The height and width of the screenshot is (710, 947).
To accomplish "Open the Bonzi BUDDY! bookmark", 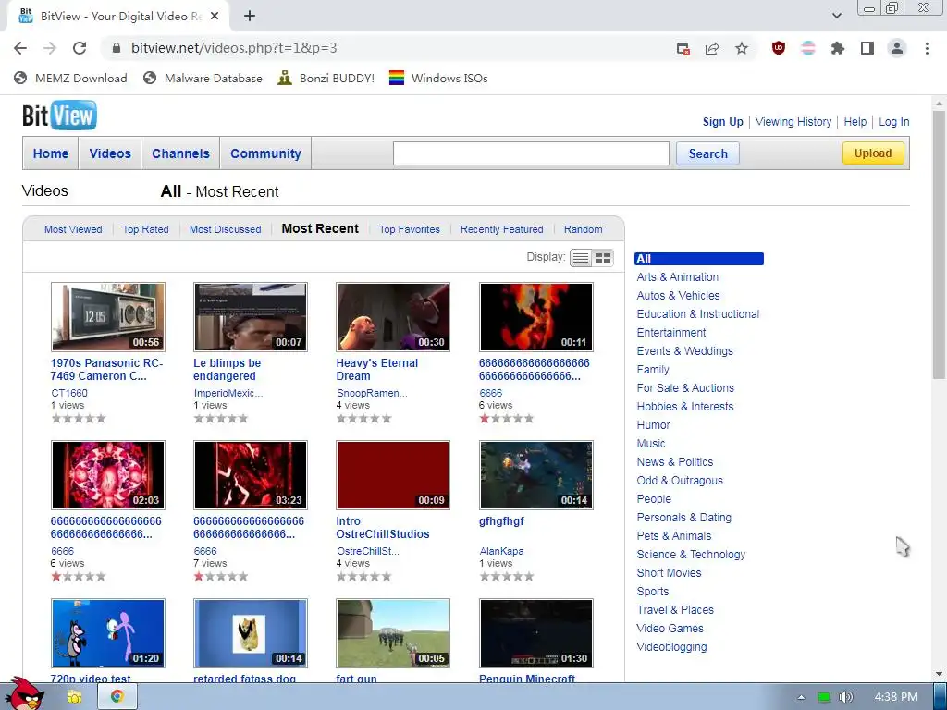I will [x=326, y=78].
